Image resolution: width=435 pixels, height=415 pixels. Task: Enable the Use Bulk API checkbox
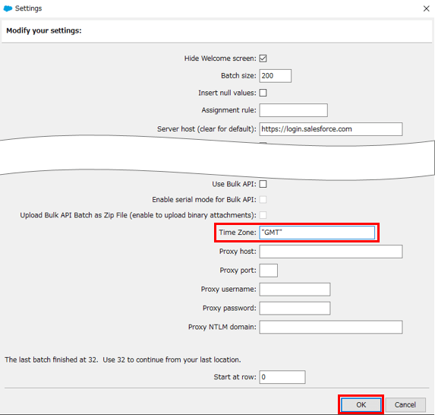pos(263,184)
